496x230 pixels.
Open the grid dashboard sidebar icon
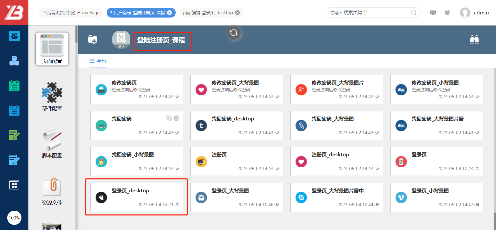(14, 185)
